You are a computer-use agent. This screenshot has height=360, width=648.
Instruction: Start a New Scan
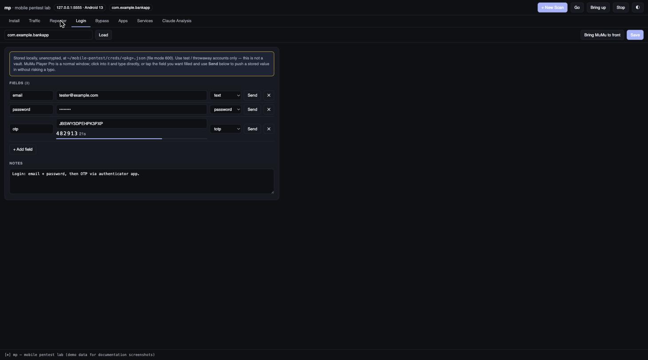click(x=553, y=8)
